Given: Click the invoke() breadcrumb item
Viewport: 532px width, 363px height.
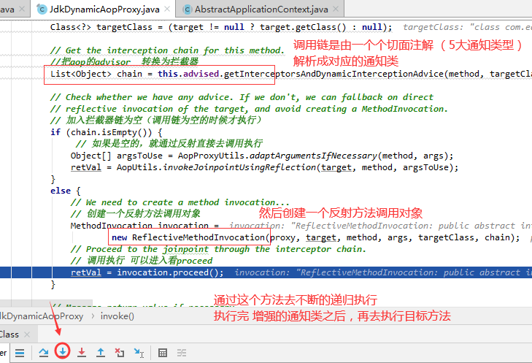Looking at the screenshot, I should click(x=117, y=316).
